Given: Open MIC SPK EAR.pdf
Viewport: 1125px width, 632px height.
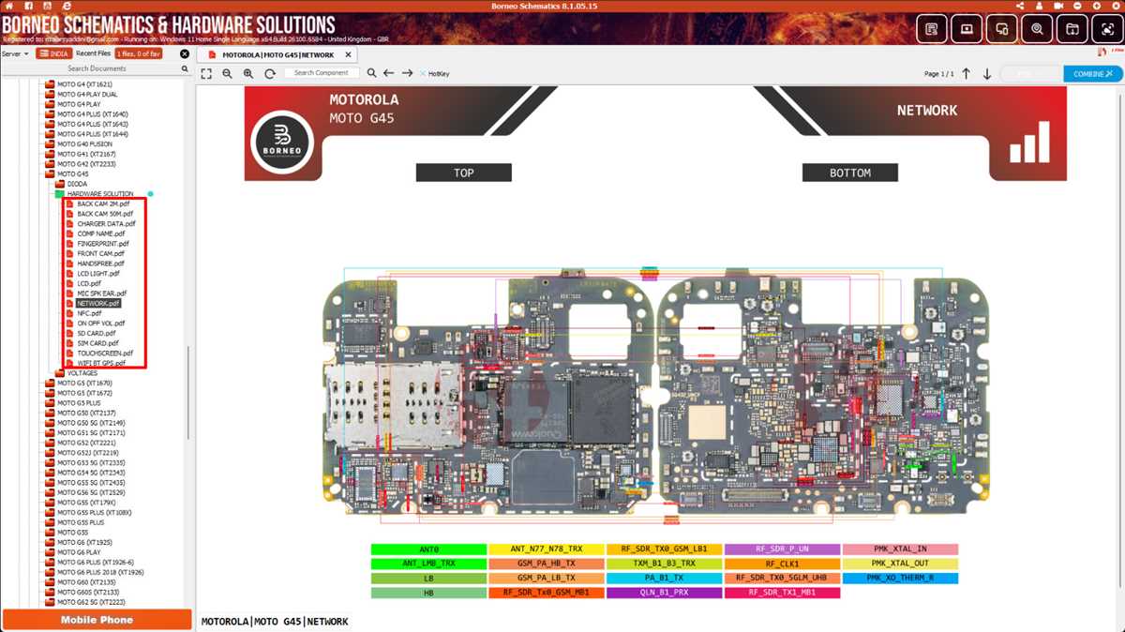Looking at the screenshot, I should (101, 293).
